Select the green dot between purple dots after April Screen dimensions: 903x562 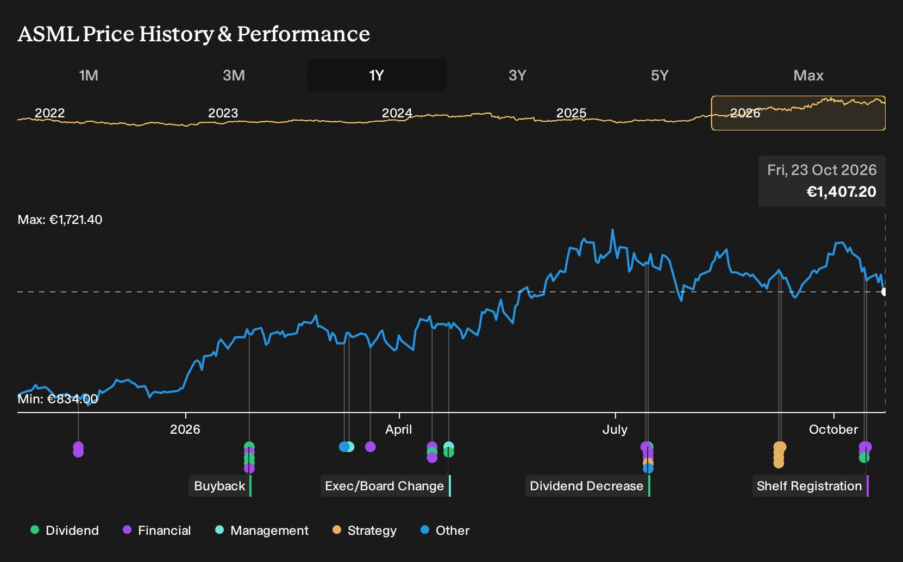tap(432, 452)
